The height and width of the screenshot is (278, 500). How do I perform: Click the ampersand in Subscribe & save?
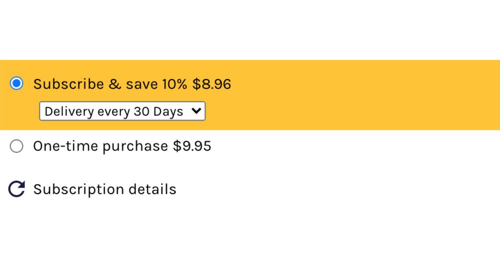click(114, 84)
